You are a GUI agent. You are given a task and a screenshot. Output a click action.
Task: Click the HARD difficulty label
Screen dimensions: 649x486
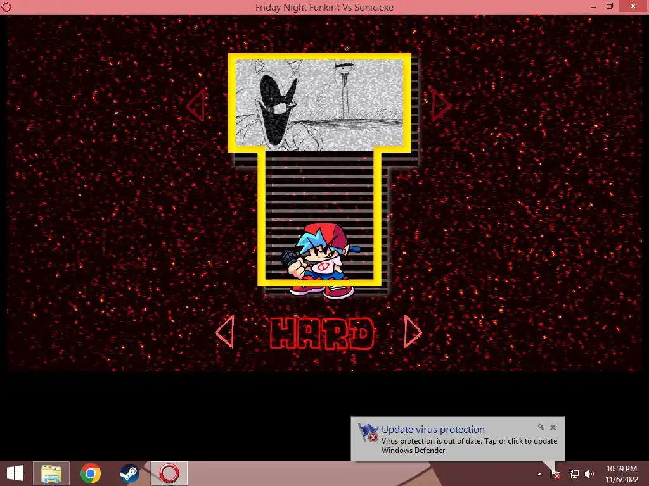tap(323, 333)
